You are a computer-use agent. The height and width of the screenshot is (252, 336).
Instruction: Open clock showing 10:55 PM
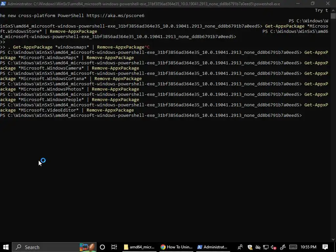click(308, 247)
